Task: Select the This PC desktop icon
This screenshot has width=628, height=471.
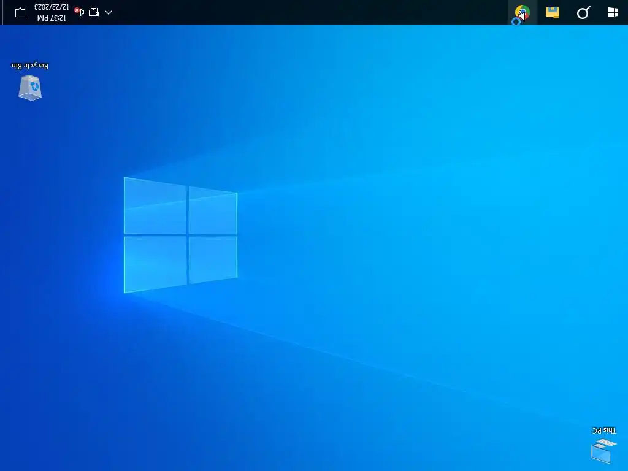Action: pos(603,445)
